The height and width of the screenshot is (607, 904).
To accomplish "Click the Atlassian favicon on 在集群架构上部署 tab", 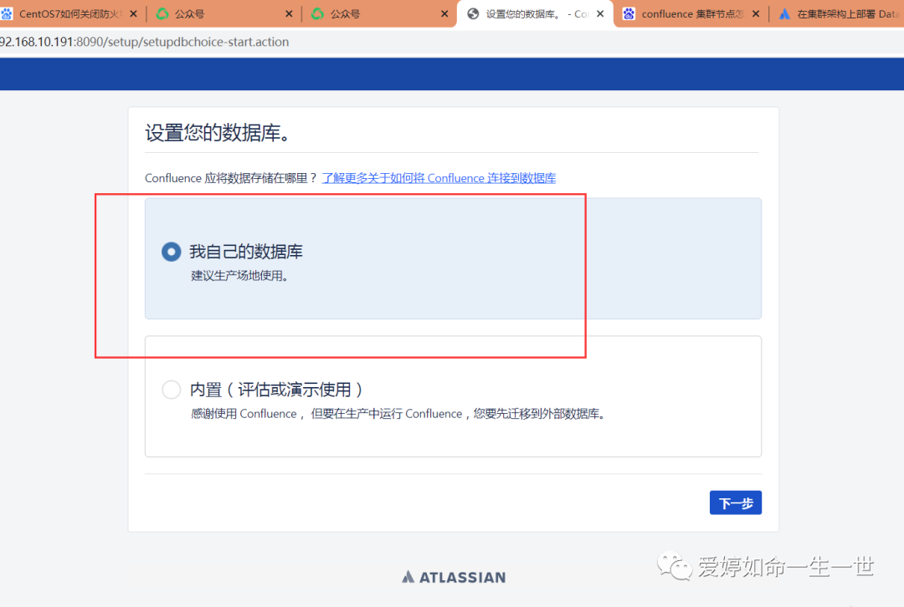I will click(x=784, y=14).
